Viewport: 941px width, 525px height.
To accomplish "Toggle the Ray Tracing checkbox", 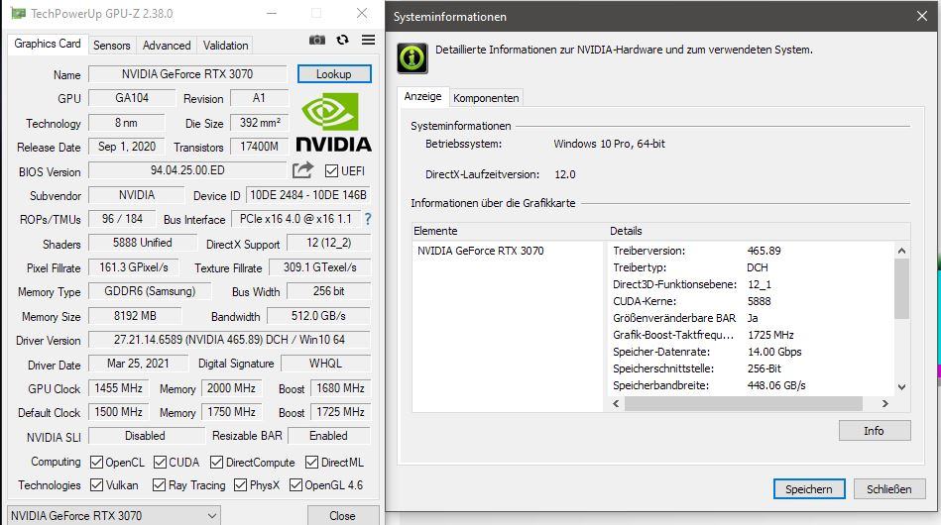I will click(159, 484).
